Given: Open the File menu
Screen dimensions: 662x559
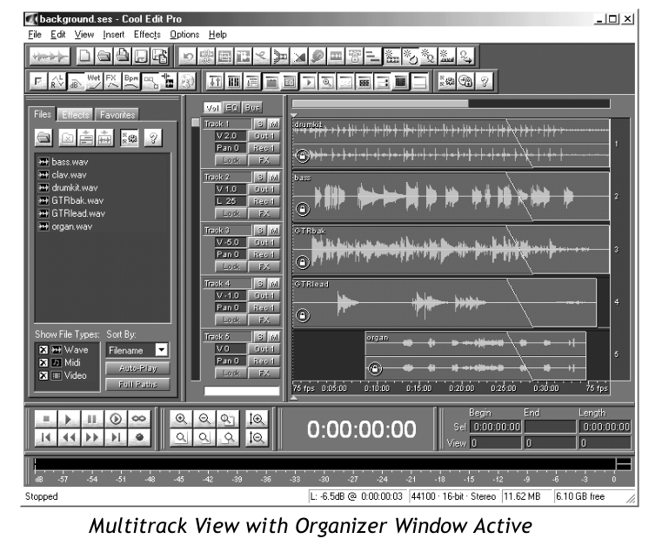Looking at the screenshot, I should [35, 35].
